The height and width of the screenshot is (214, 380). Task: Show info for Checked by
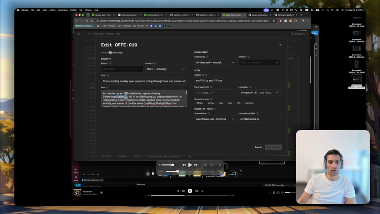[x=207, y=57]
